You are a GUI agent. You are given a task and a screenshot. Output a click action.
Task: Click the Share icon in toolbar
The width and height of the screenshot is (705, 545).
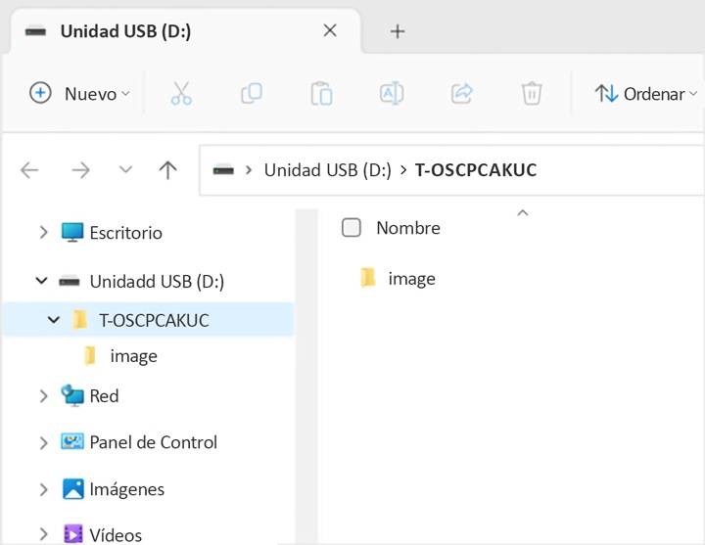[x=462, y=94]
